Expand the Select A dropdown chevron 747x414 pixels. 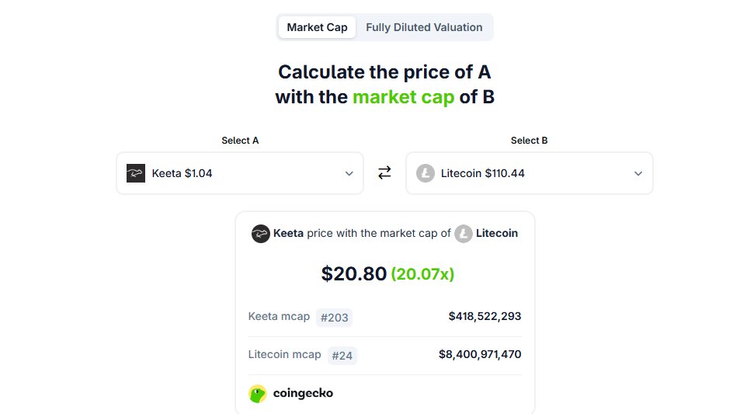pyautogui.click(x=349, y=173)
